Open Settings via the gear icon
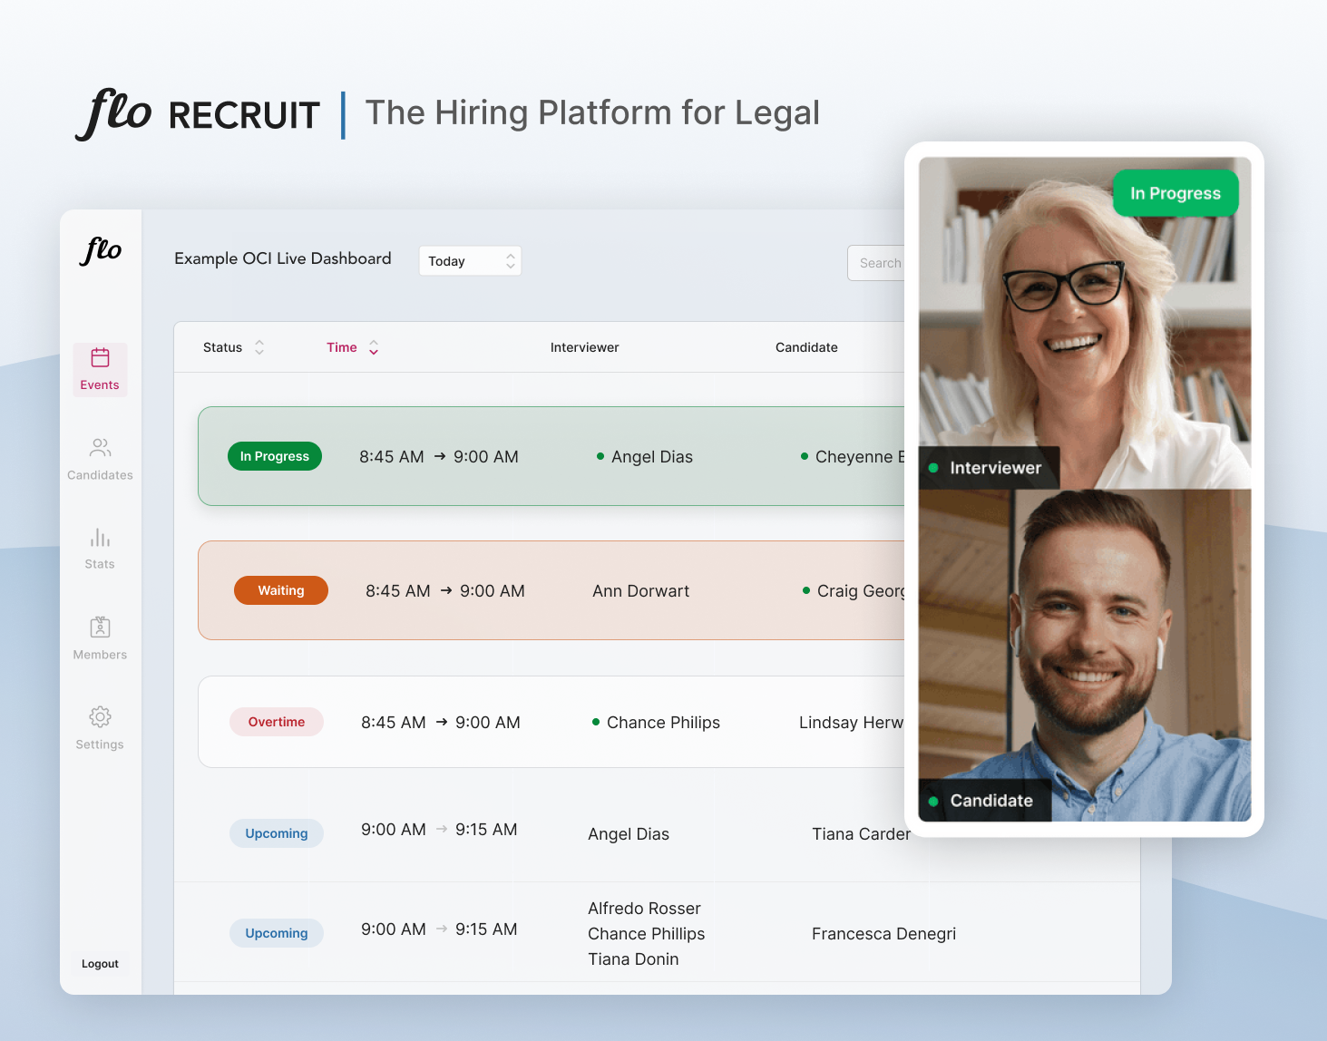 coord(99,718)
